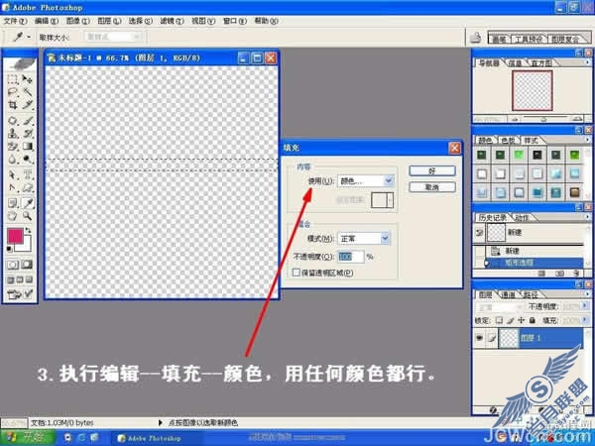Click the pink foreground color swatch

(15, 236)
